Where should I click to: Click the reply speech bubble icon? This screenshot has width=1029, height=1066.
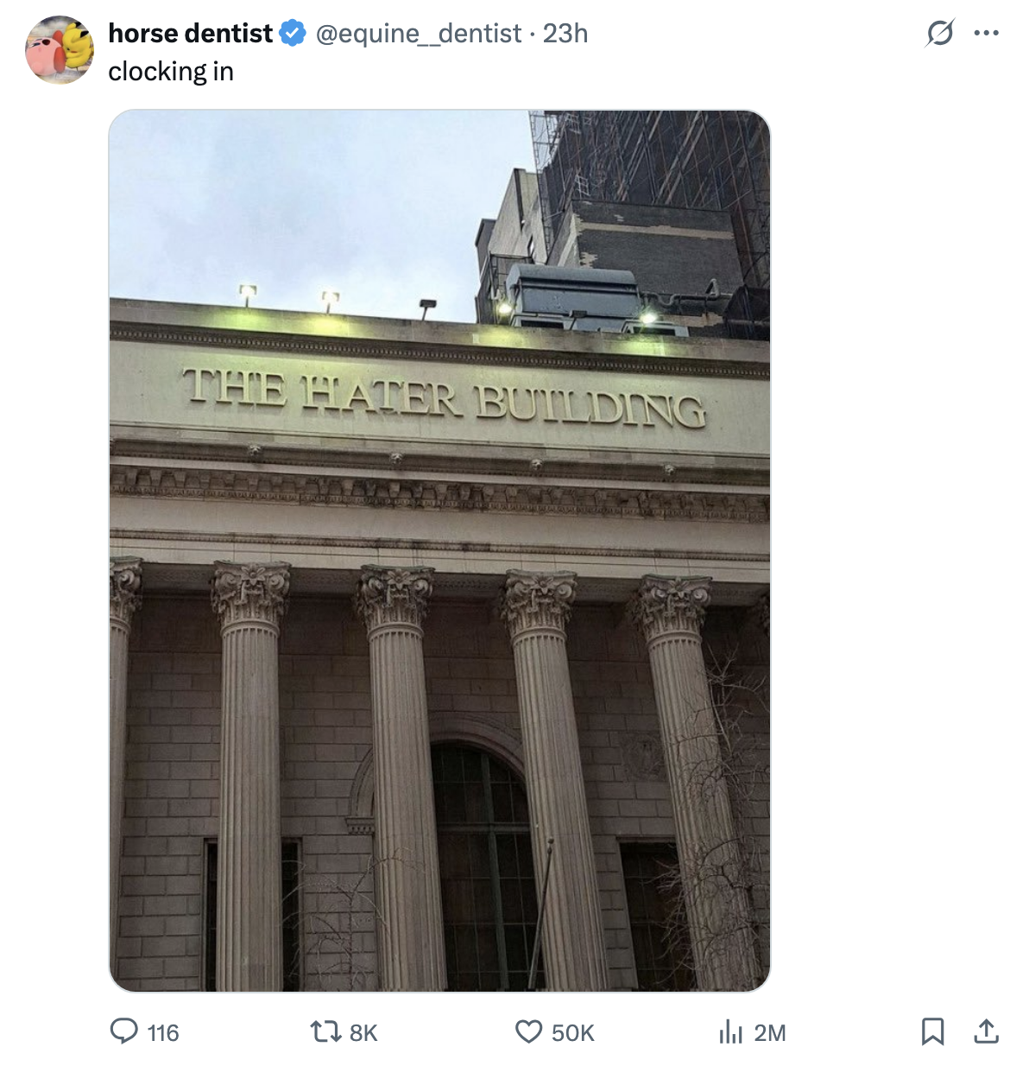pyautogui.click(x=124, y=1031)
